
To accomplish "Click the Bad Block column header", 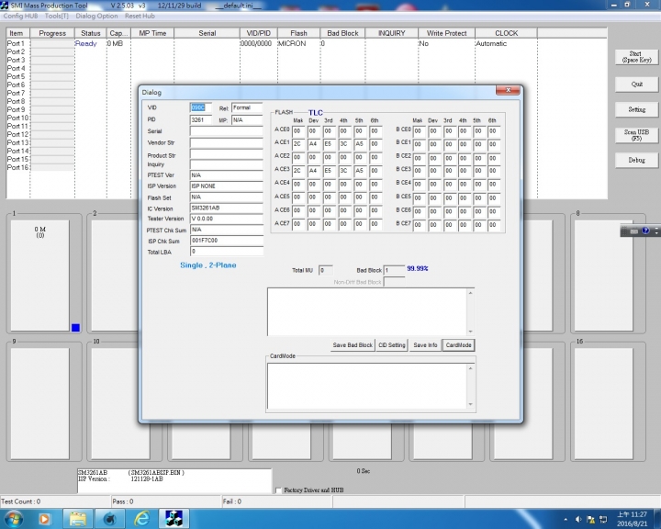I will (342, 33).
